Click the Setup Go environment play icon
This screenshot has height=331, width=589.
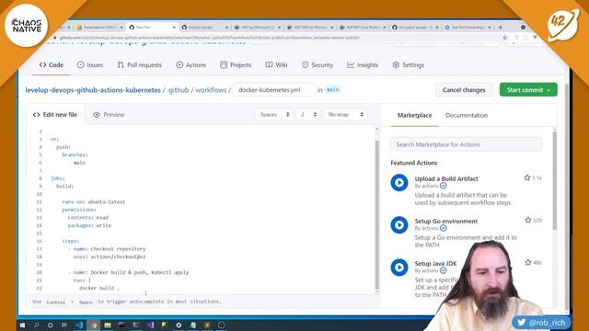(x=399, y=225)
